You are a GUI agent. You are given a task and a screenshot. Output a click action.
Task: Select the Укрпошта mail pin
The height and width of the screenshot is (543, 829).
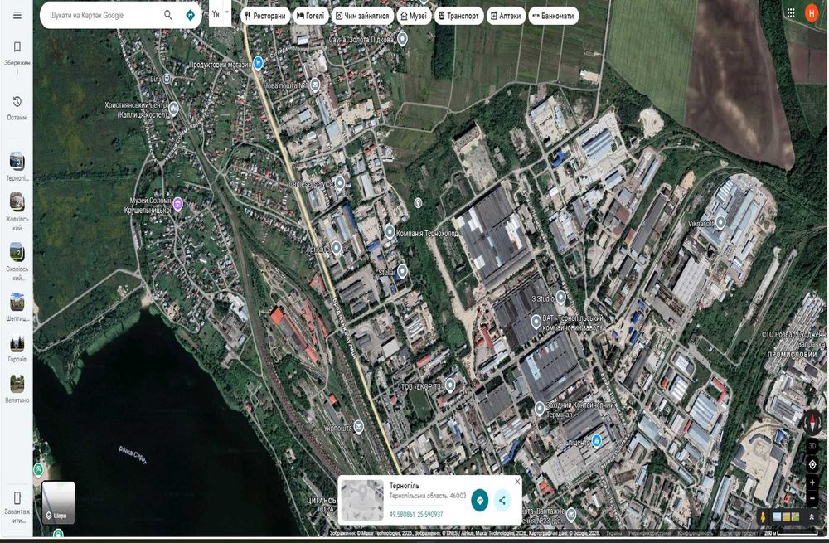pos(358,426)
